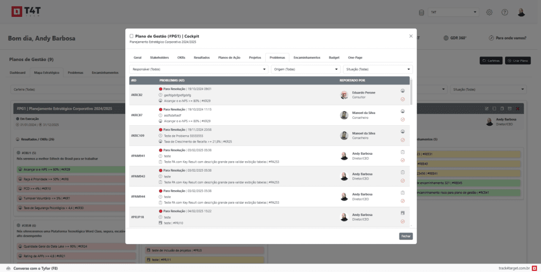541x272 pixels.
Task: Select the One-Page tab
Action: coord(355,57)
